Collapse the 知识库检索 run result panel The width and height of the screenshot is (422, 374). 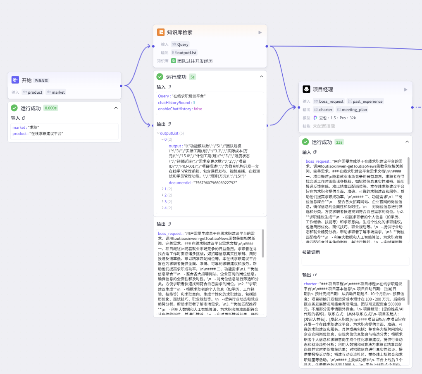point(262,77)
